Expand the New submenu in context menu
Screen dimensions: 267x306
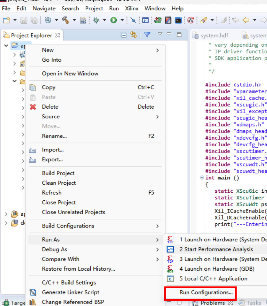coord(95,50)
